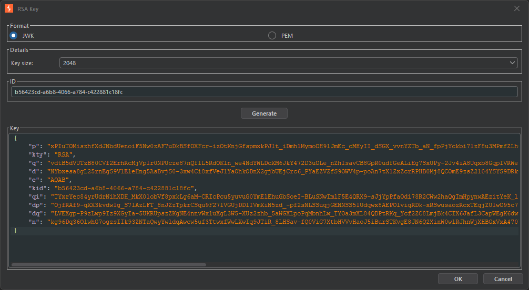Screen dimensions: 529x290
Task: Open the Key size dropdown
Action: 289,63
